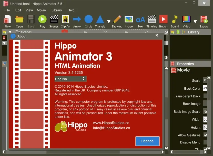
Task: Insert a Video from the toolbar
Action: tap(186, 22)
